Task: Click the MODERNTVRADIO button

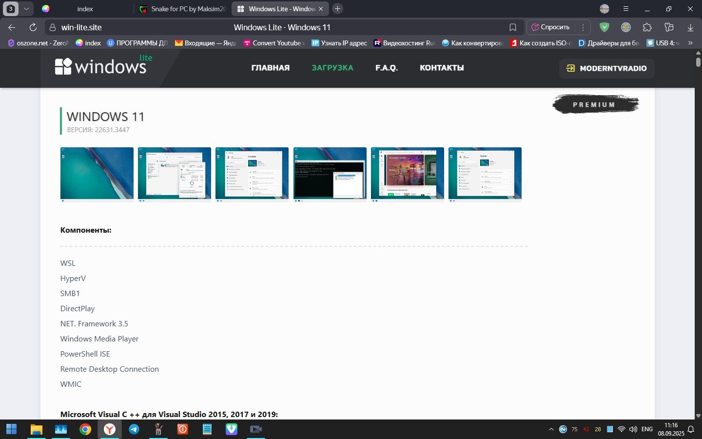Action: coord(607,68)
